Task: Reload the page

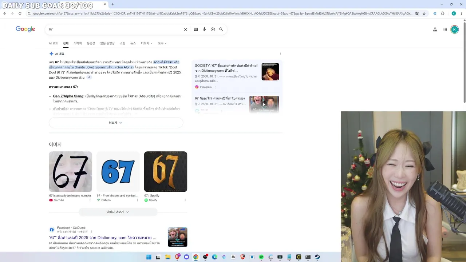Action: point(20,13)
